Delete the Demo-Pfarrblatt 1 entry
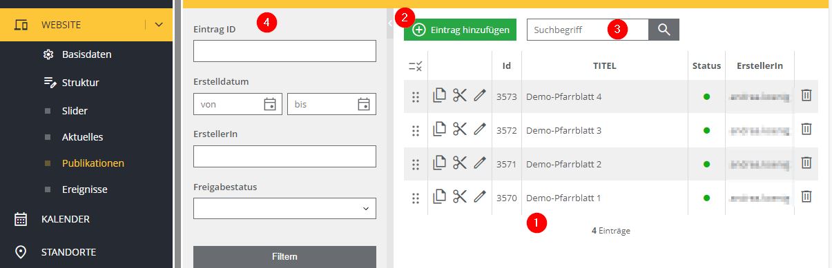Viewport: 832px width, 268px height. point(806,197)
